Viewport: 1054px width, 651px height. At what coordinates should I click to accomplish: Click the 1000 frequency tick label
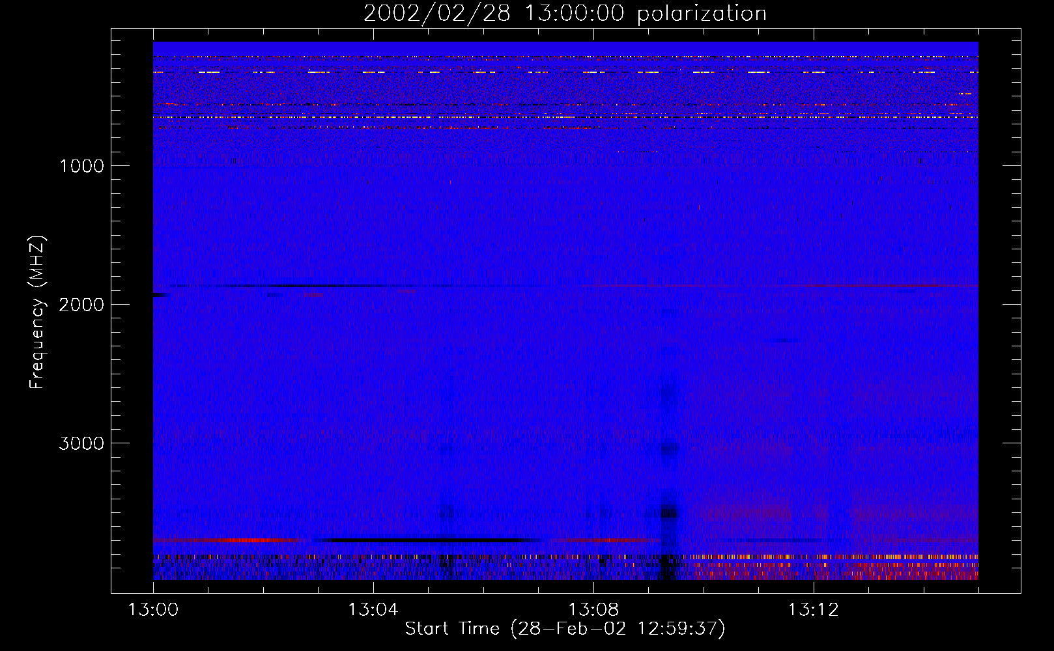tap(81, 166)
